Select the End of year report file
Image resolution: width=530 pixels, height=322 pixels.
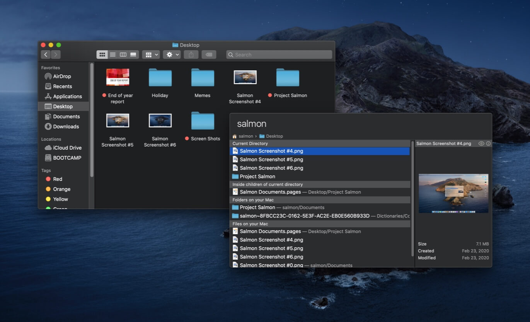pos(118,77)
